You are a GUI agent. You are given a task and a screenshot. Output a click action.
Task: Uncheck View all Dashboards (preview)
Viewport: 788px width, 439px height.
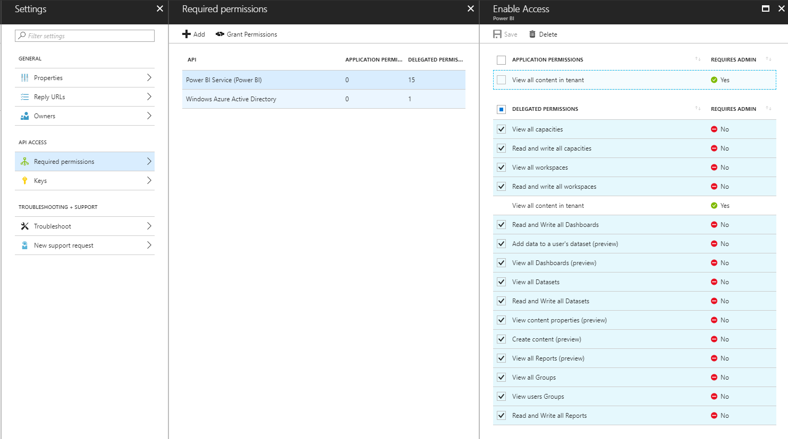(x=501, y=262)
